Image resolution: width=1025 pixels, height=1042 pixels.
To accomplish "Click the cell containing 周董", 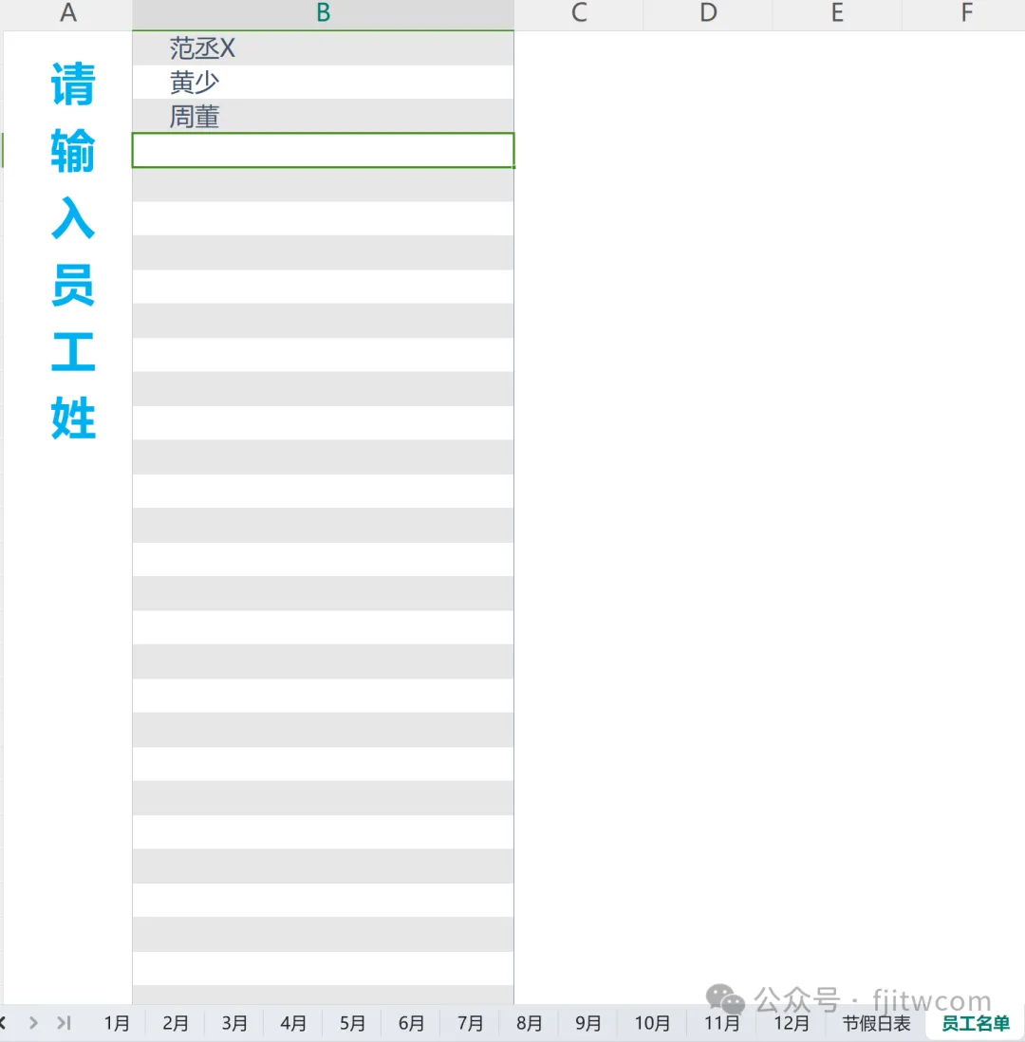I will coord(323,117).
